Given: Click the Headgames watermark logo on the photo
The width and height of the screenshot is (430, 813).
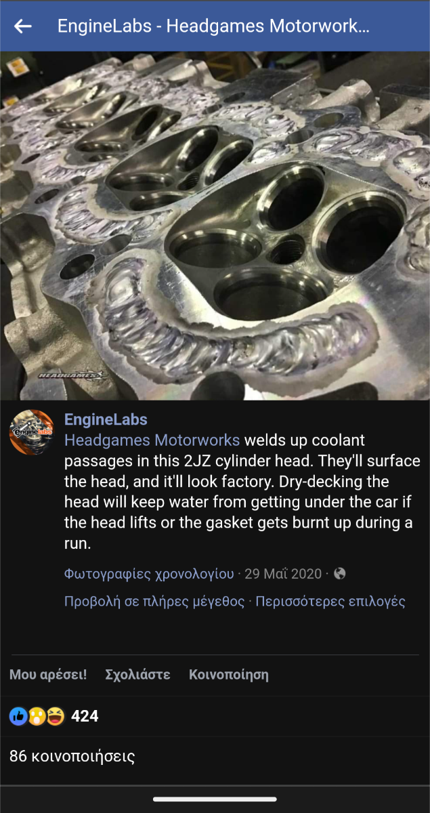Looking at the screenshot, I should click(x=72, y=375).
